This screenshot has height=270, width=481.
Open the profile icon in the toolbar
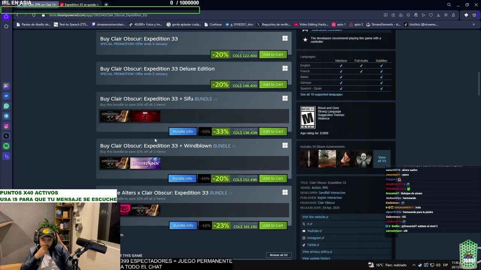point(453,15)
